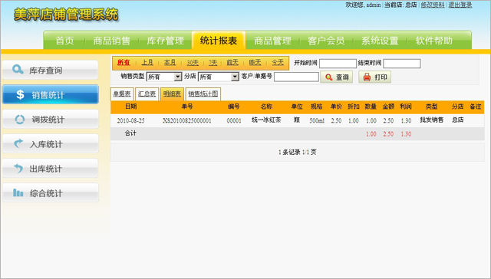The height and width of the screenshot is (279, 491).
Task: Filter by 7天 date range
Action: [x=213, y=63]
